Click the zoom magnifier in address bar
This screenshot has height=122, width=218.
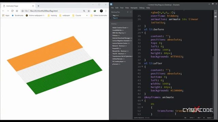(x=84, y=11)
